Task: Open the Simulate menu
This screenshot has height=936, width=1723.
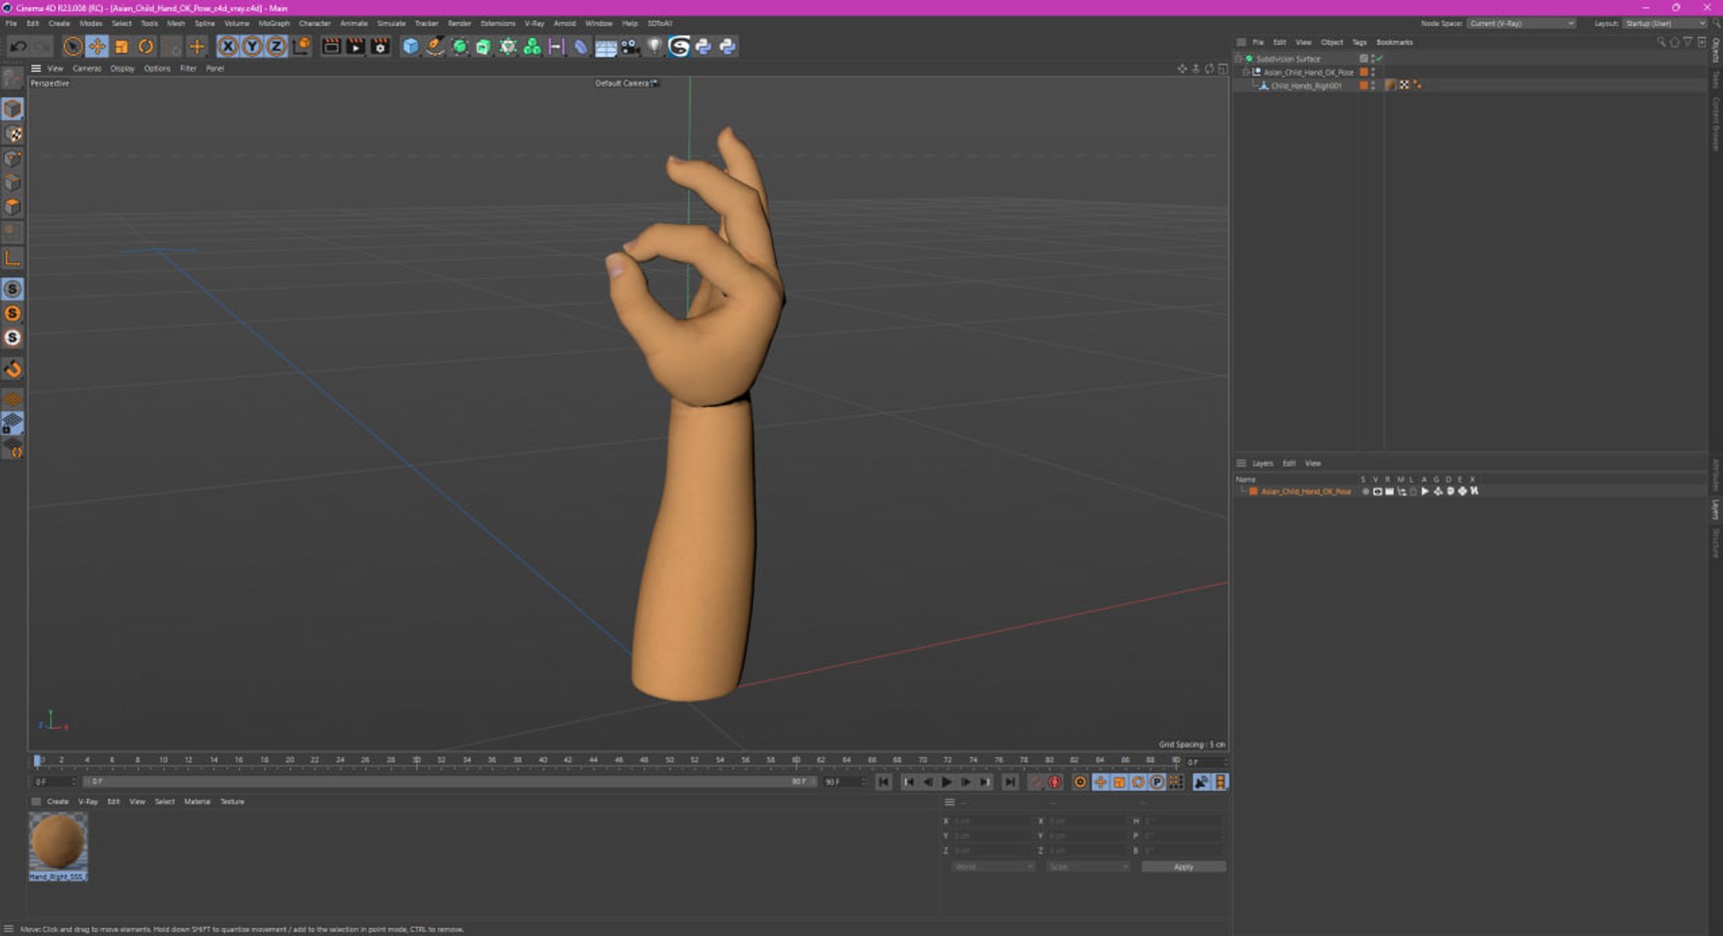Action: (391, 23)
